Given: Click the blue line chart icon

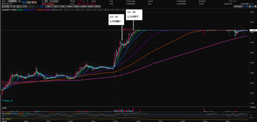Looking at the screenshot, I should tap(253, 6).
